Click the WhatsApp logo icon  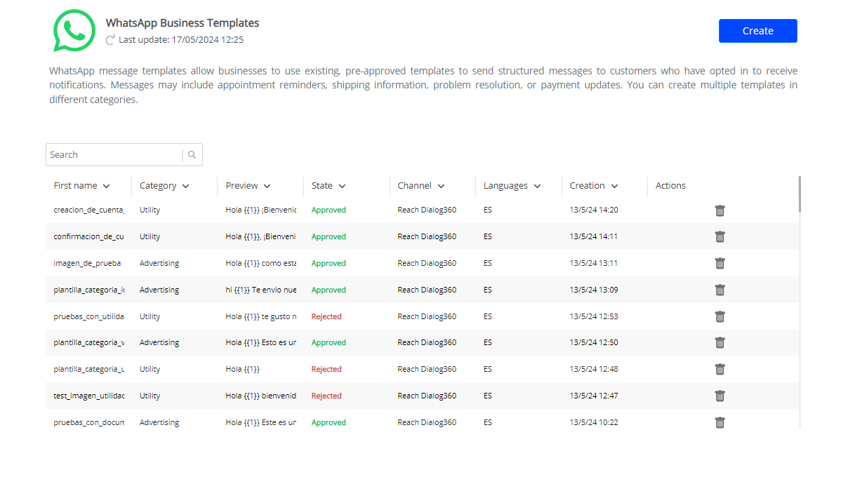74,31
